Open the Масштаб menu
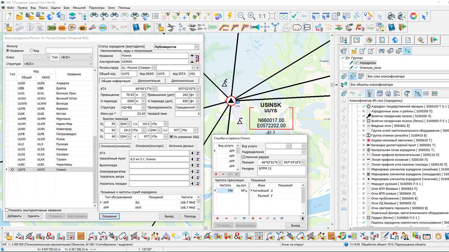449x252 pixels. coord(79,8)
